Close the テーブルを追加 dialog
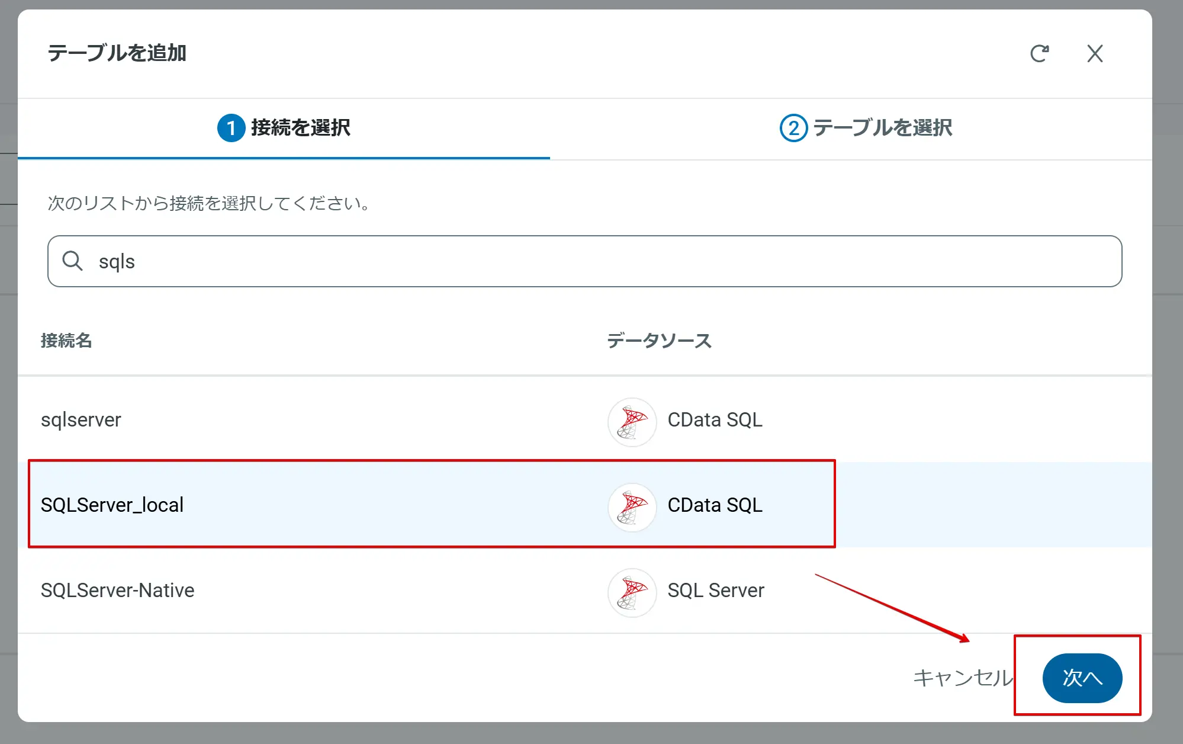This screenshot has height=744, width=1183. pyautogui.click(x=1095, y=53)
